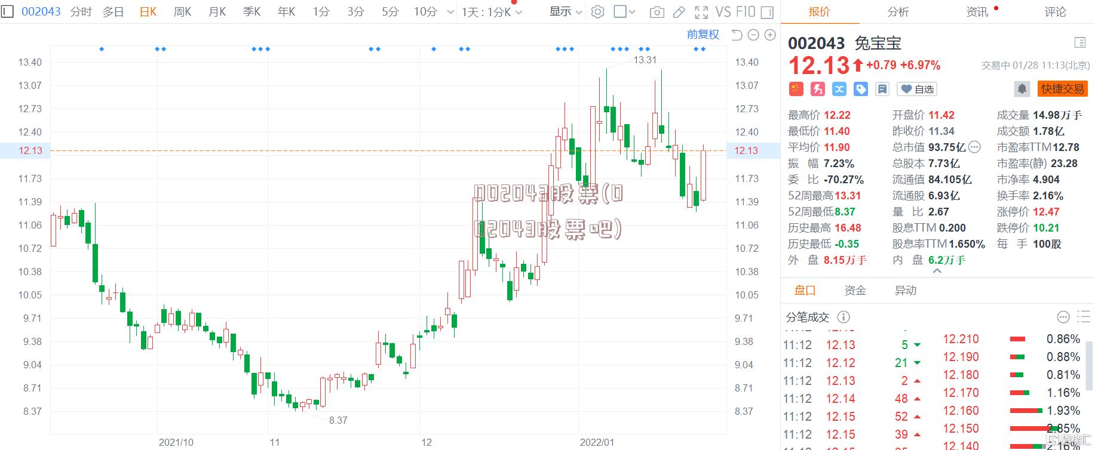
Task: Select 周K weekly candlestick view
Action: click(x=183, y=11)
